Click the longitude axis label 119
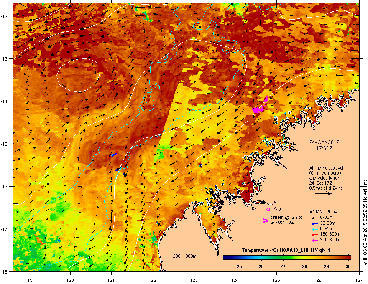The image size is (368, 284). point(29,280)
